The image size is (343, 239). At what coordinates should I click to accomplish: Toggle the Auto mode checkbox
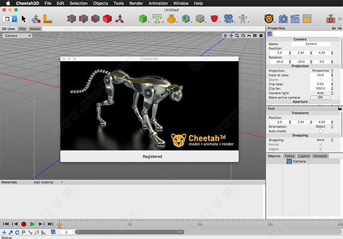point(321,131)
